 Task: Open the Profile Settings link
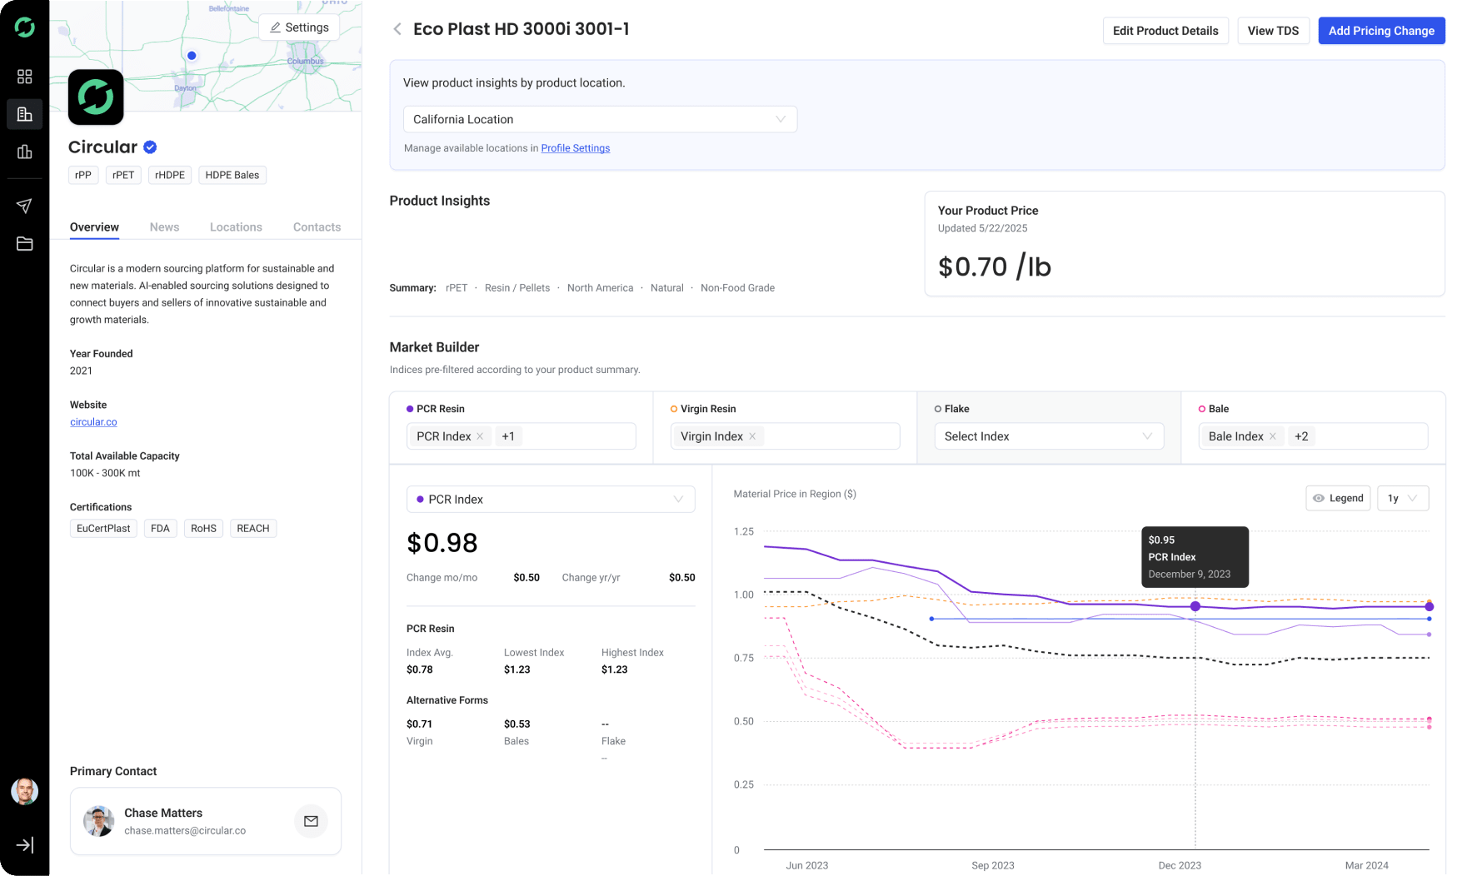point(576,148)
